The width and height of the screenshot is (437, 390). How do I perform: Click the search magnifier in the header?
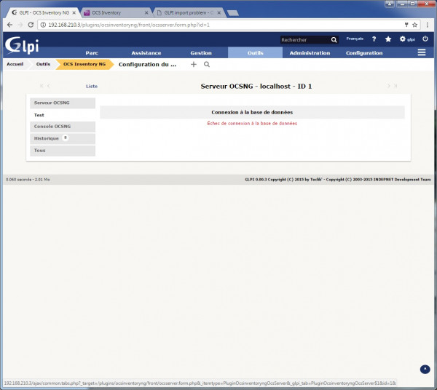coord(334,40)
